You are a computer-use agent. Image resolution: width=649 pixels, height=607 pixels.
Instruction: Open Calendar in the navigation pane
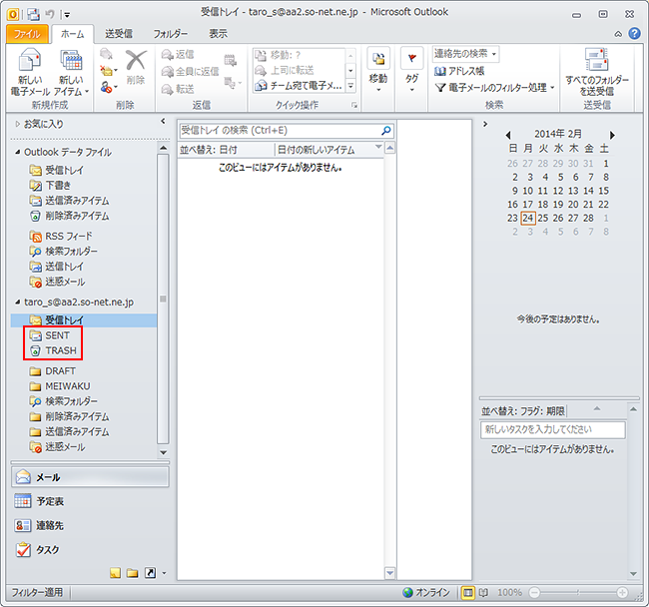[x=50, y=501]
